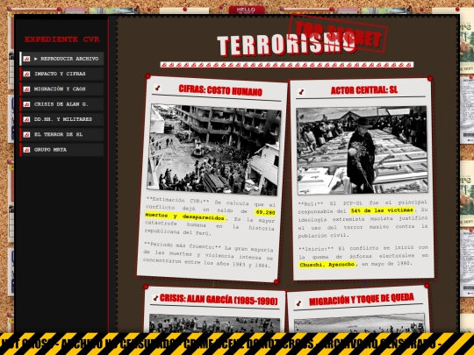Click the Cifras: Costo Humano card title
Image resolution: width=474 pixels, height=355 pixels.
point(220,90)
